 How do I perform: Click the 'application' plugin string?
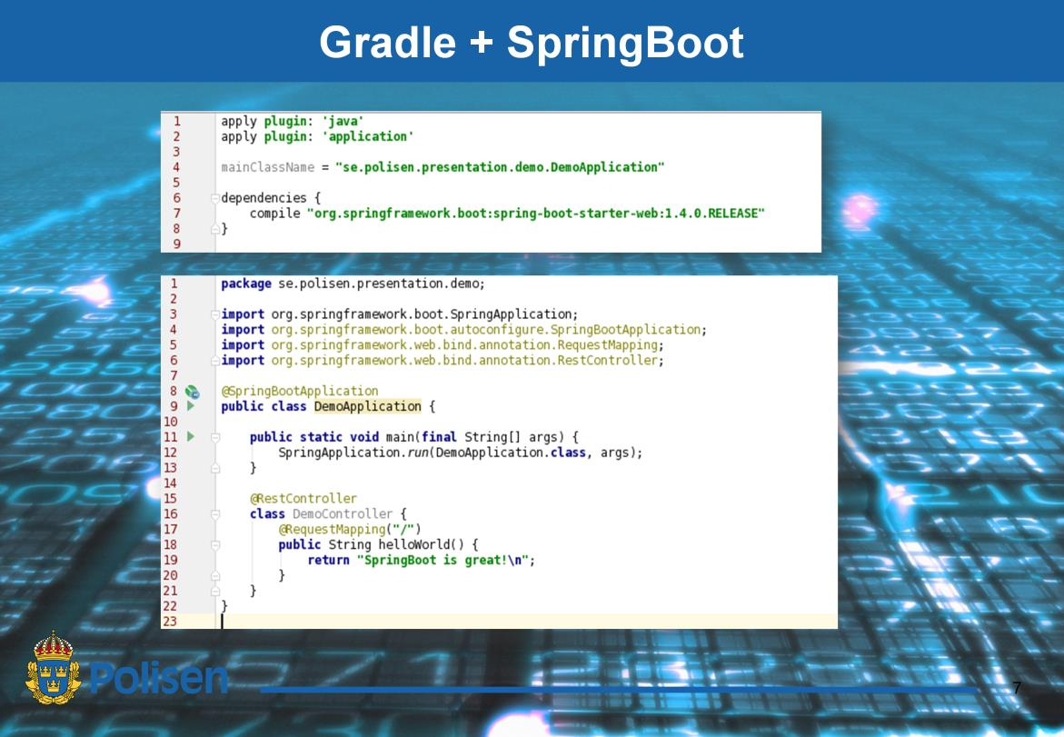[367, 136]
